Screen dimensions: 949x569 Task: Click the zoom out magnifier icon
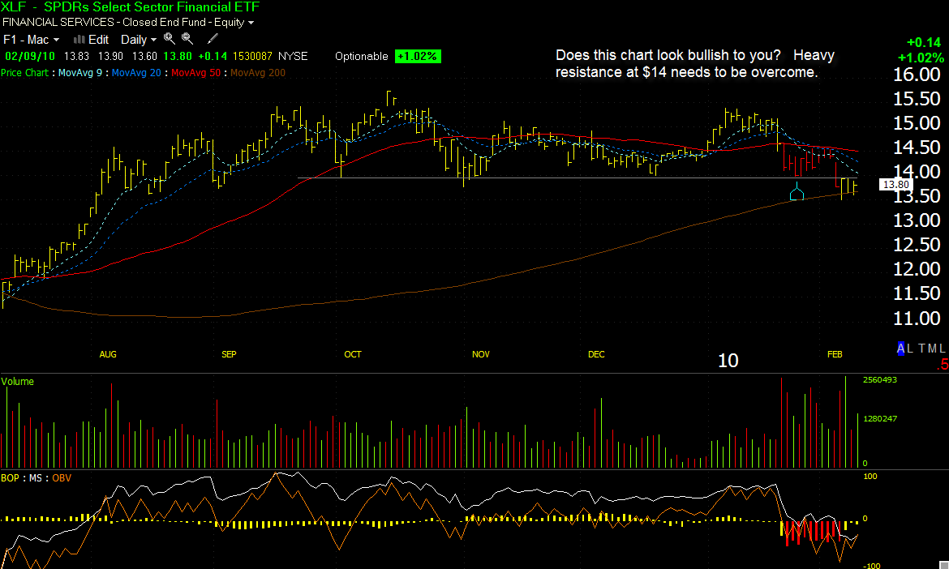tap(187, 39)
